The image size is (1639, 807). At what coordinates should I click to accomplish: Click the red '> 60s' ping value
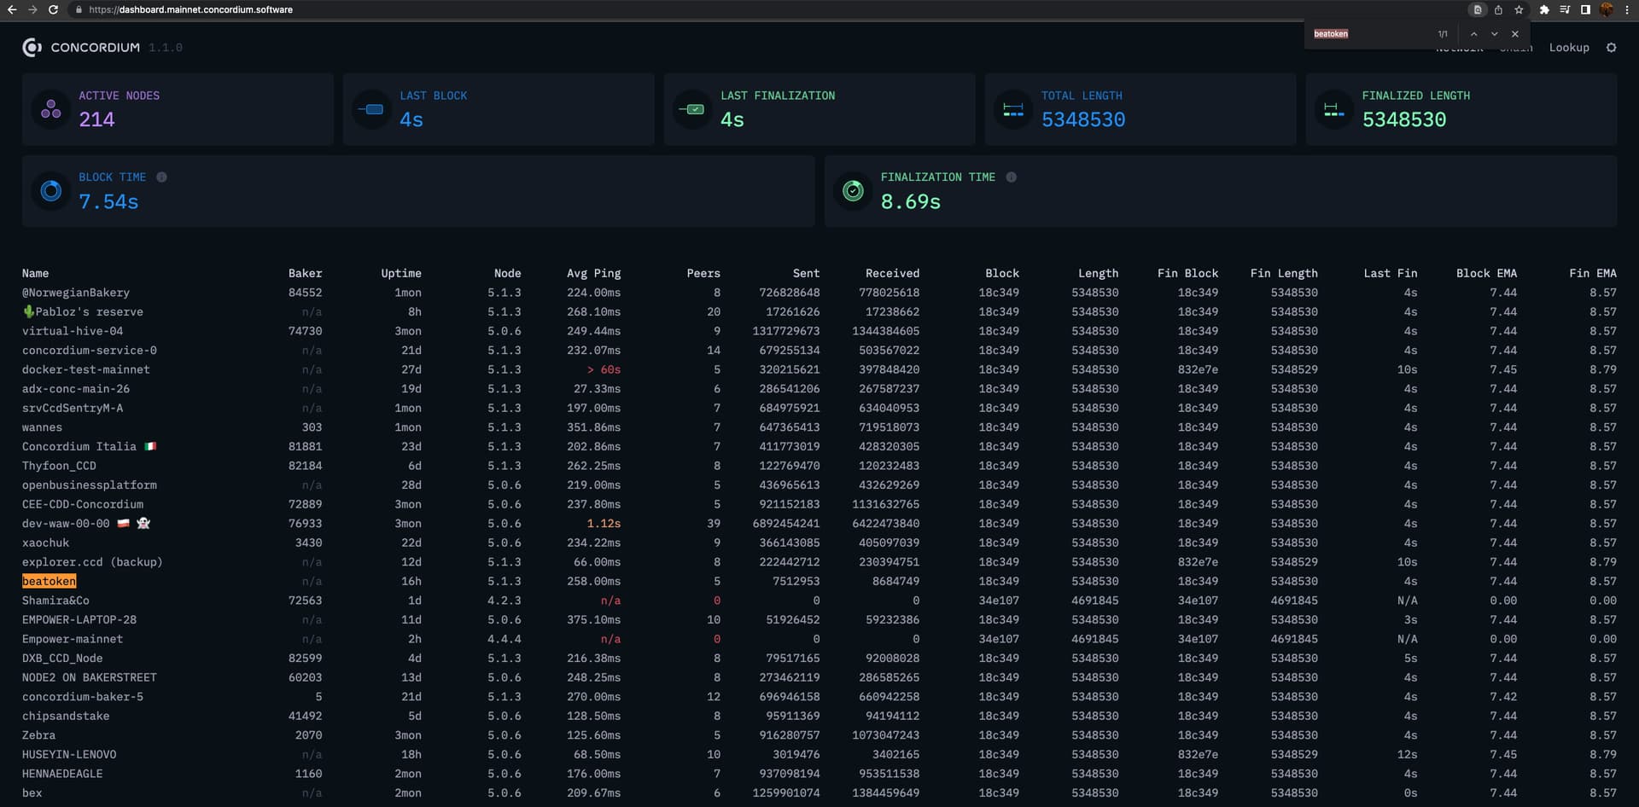coord(604,369)
